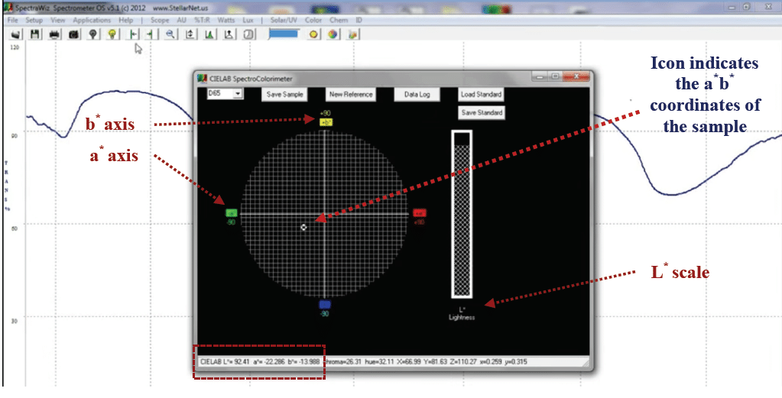Click the New Reference button
This screenshot has height=398, width=782.
coord(351,94)
